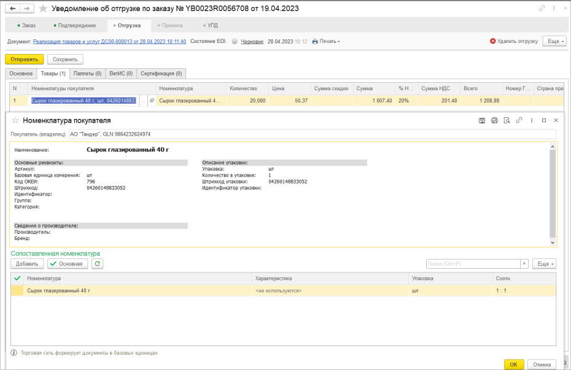The image size is (571, 370).
Task: Add the shipment notice to favorites with the star
Action: tap(43, 9)
